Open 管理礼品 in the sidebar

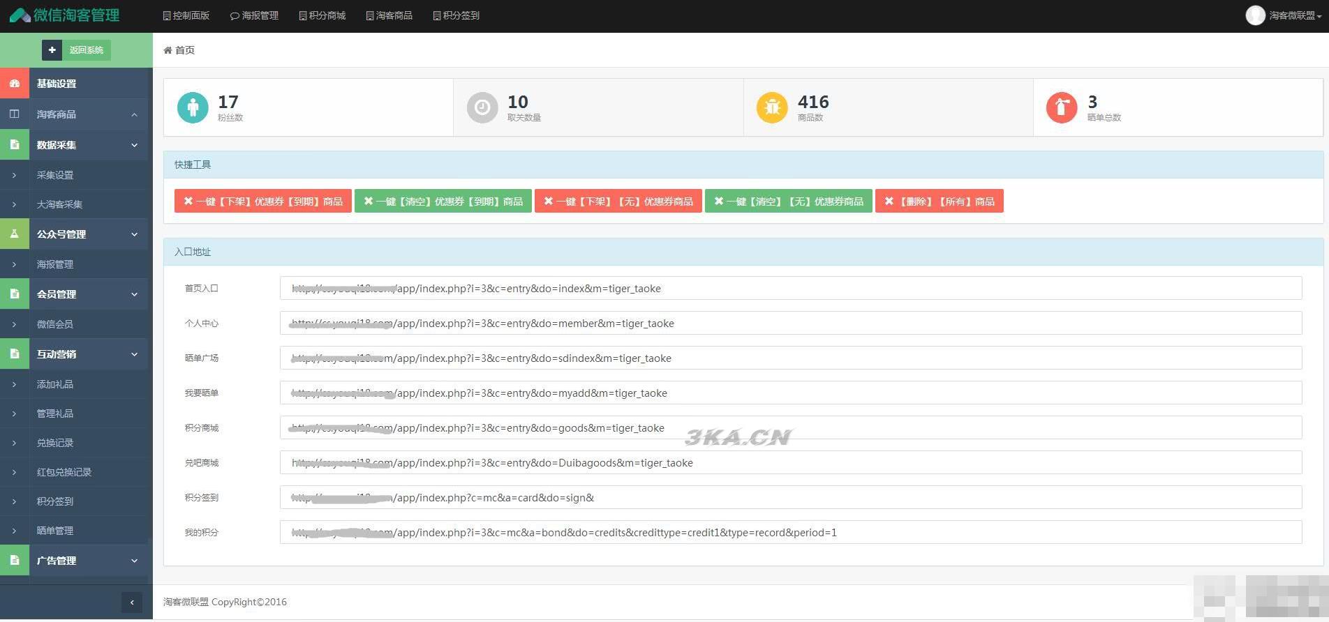click(55, 414)
